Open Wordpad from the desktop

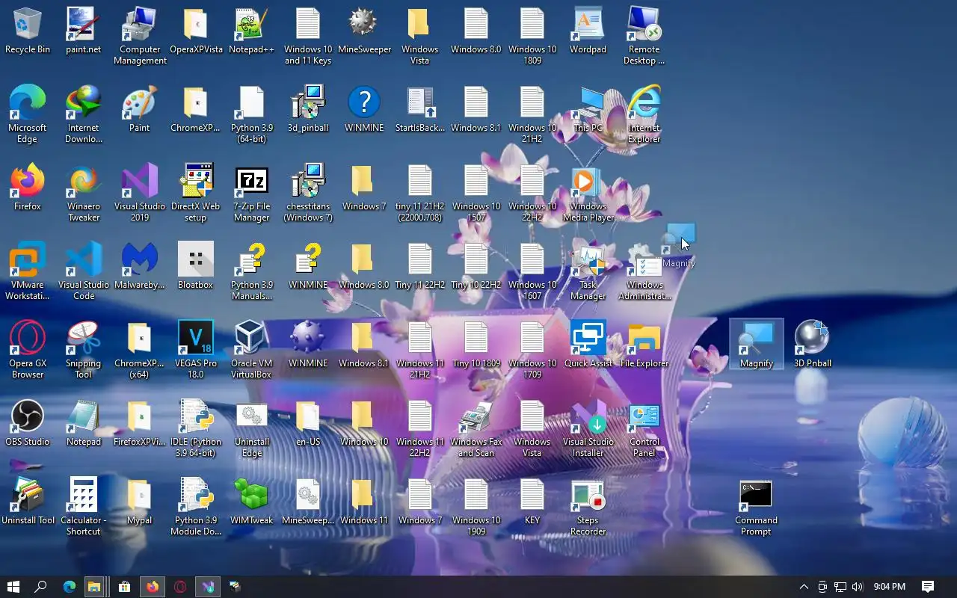coord(588,31)
